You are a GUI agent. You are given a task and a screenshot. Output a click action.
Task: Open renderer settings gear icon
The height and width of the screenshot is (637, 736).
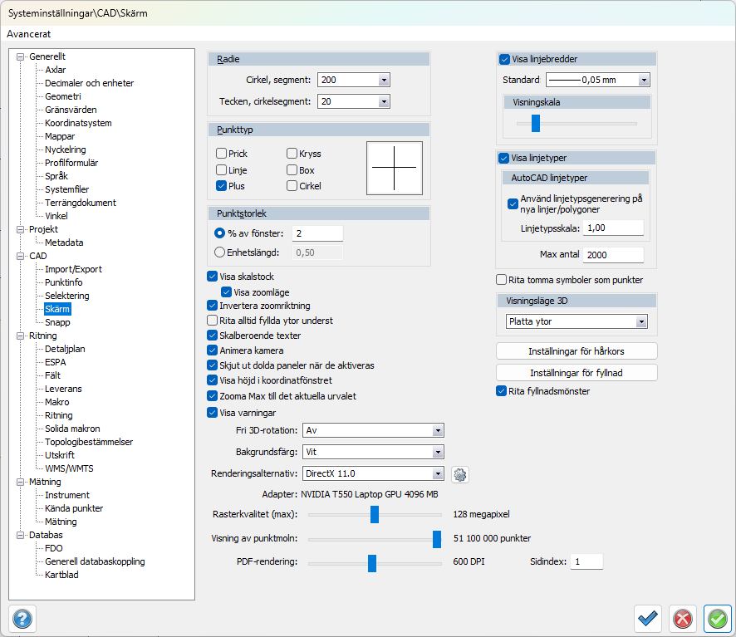click(x=460, y=474)
